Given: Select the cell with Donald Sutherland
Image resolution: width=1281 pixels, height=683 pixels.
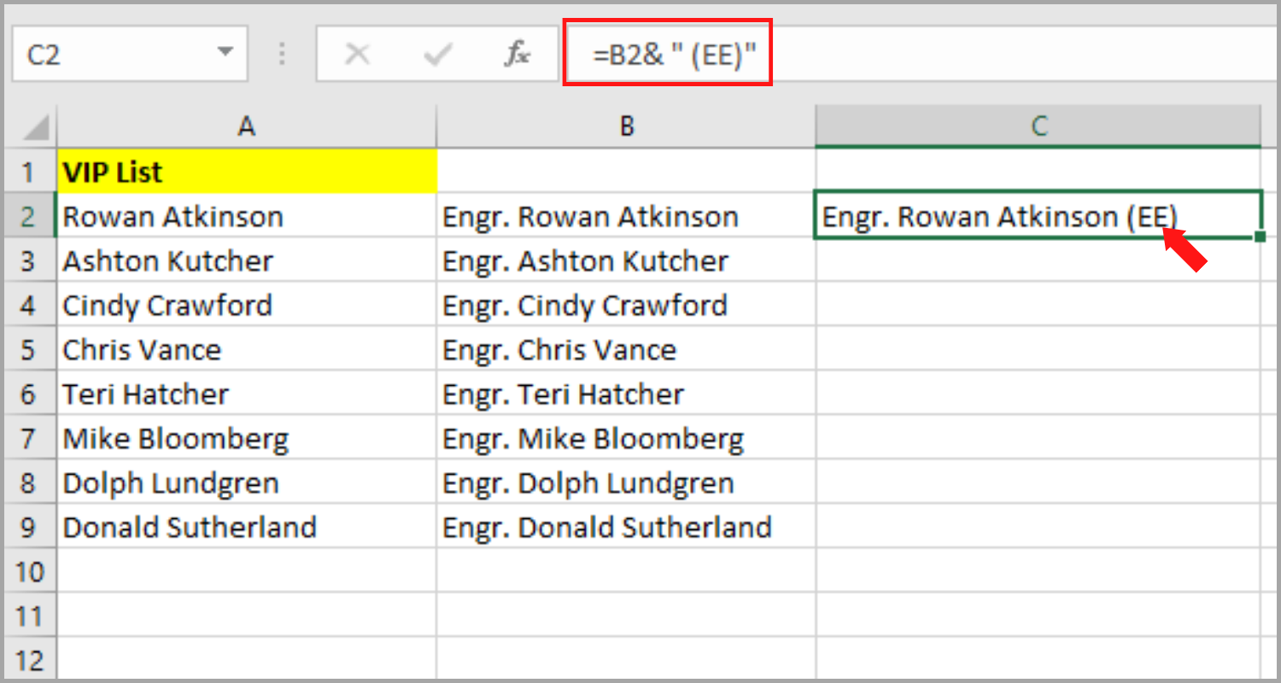Looking at the screenshot, I should [248, 527].
